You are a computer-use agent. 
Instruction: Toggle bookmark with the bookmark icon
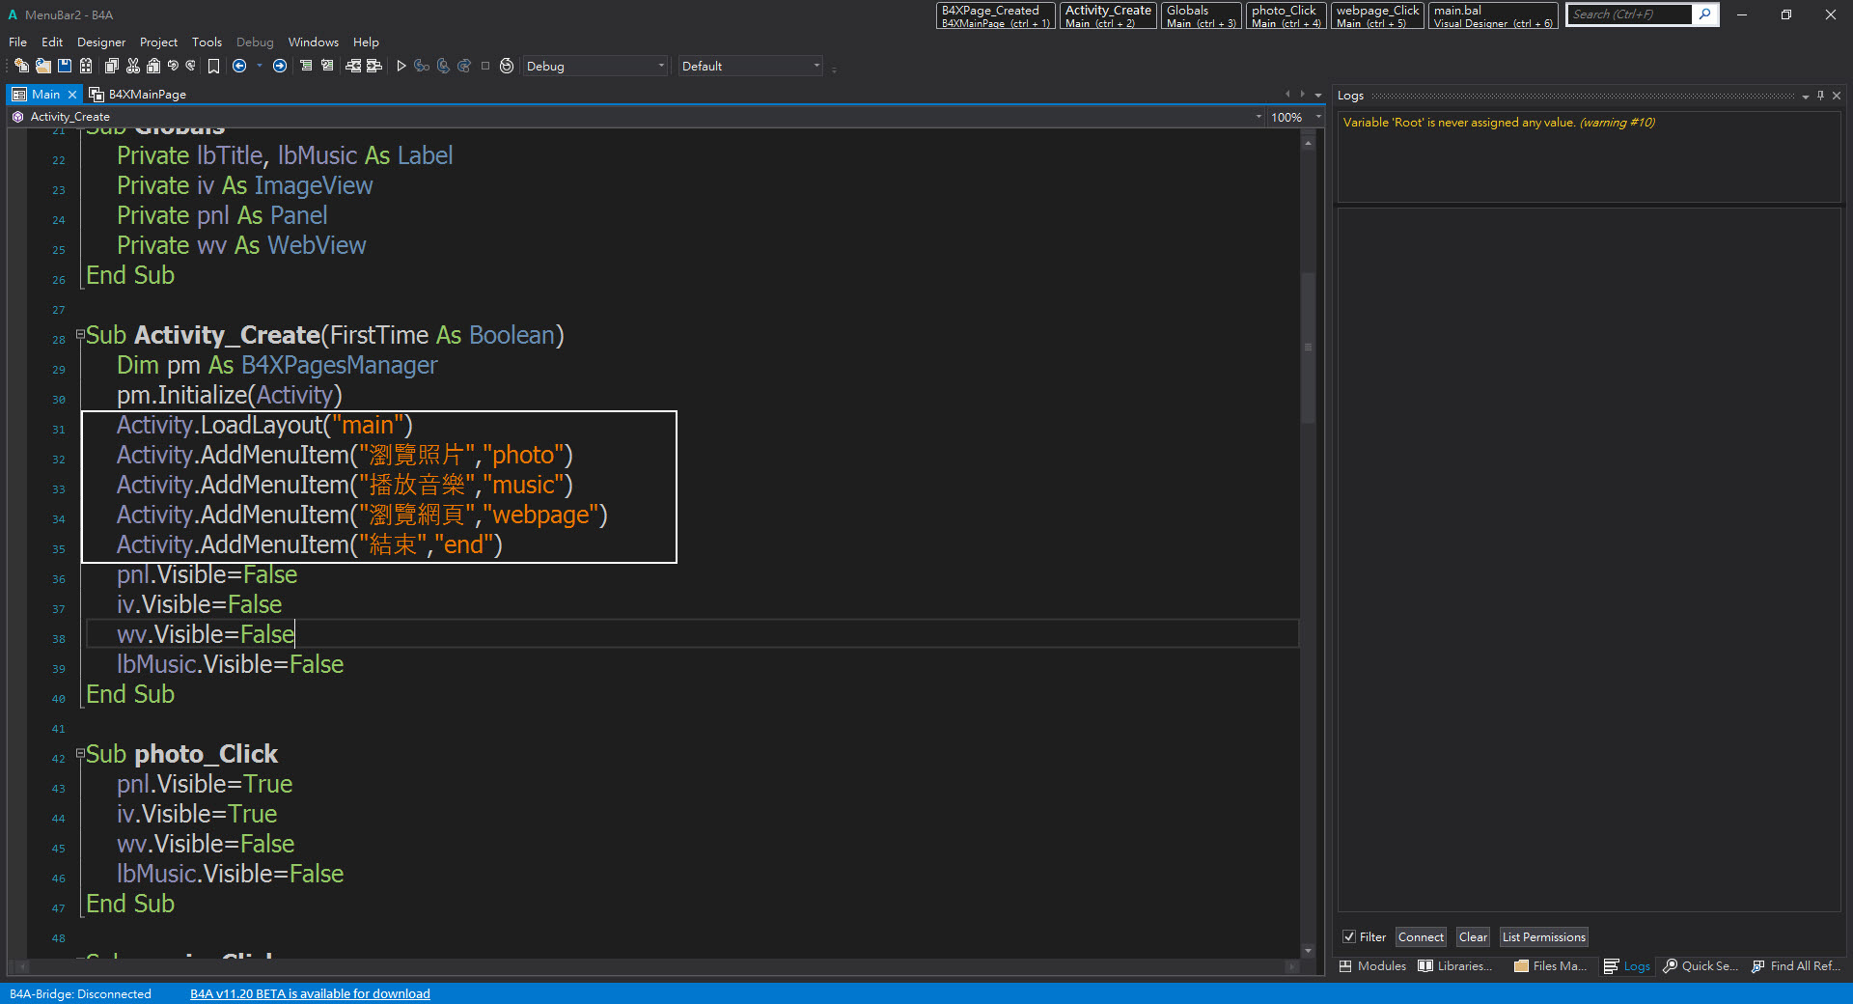pos(213,66)
